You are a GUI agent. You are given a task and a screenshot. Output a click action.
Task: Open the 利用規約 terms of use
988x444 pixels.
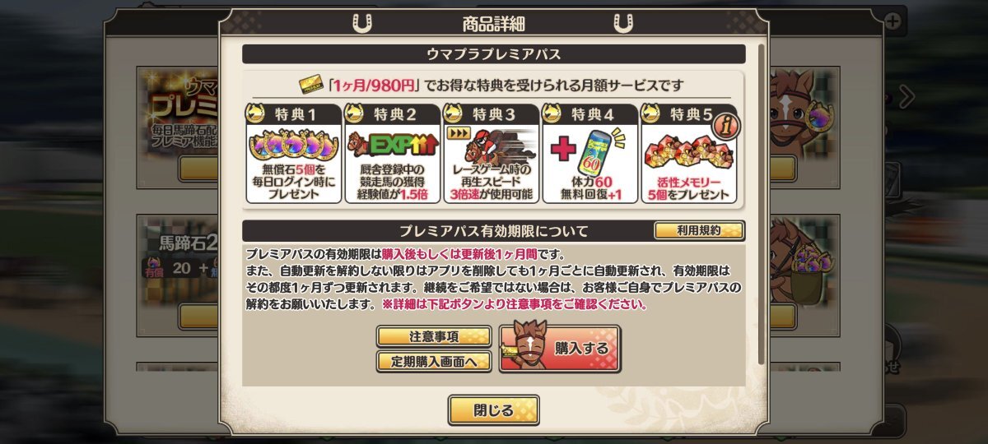tap(699, 231)
